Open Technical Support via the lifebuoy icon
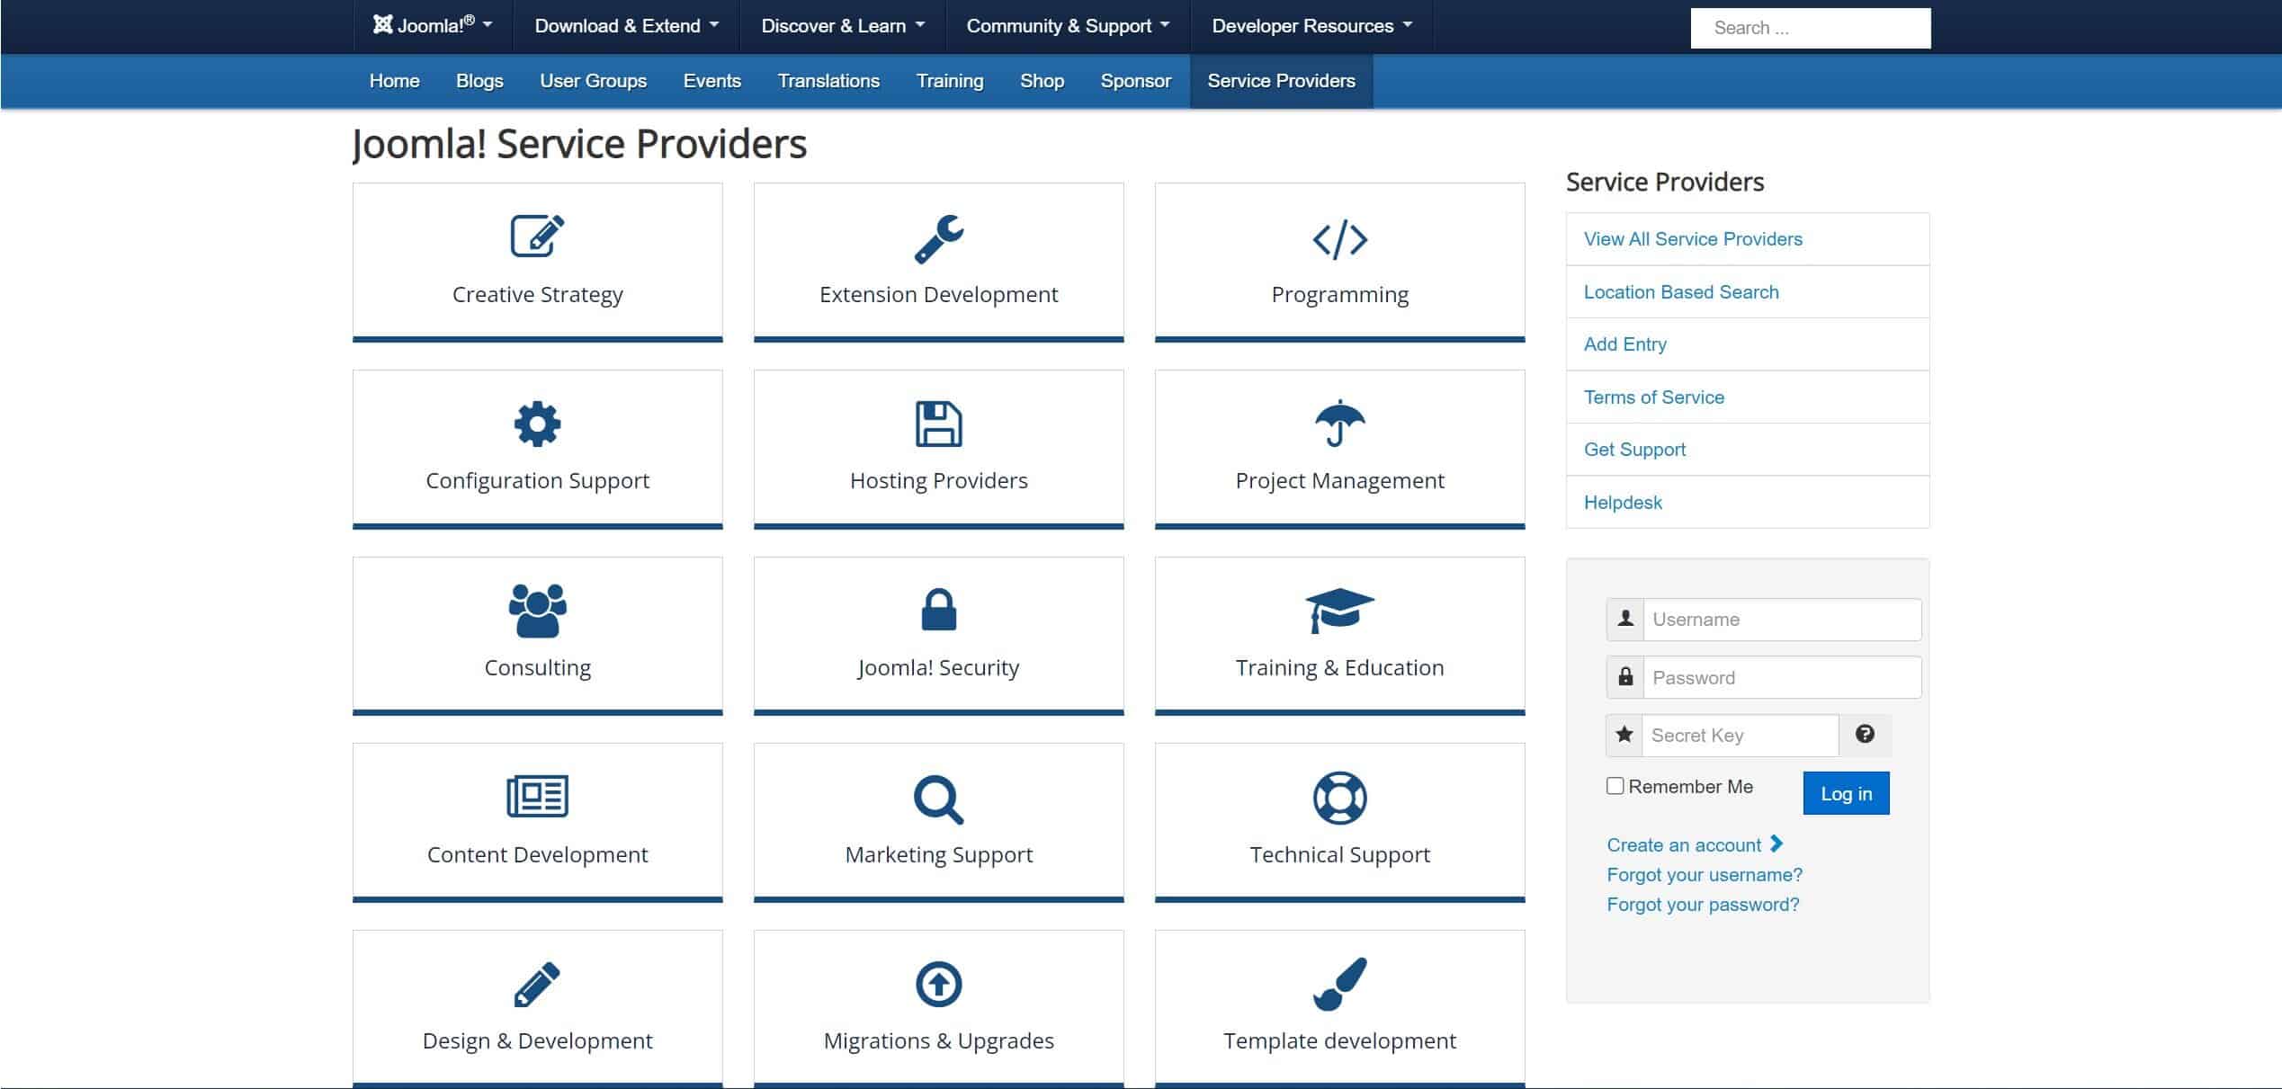The width and height of the screenshot is (2282, 1089). [1339, 798]
